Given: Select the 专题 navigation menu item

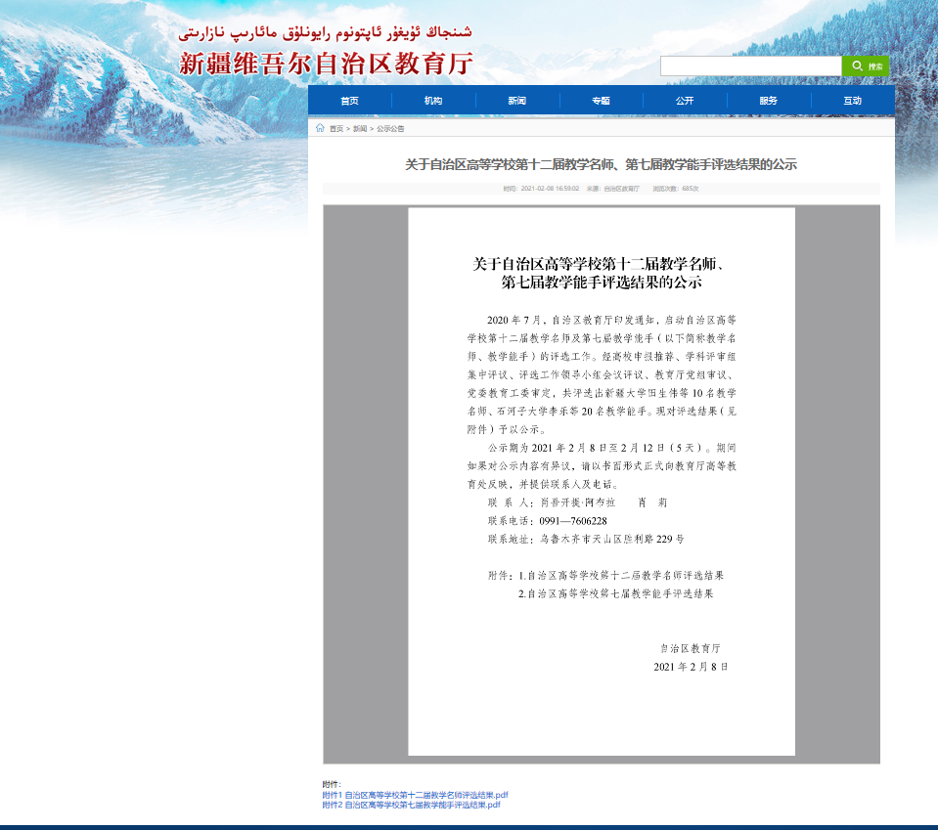Looking at the screenshot, I should point(601,101).
